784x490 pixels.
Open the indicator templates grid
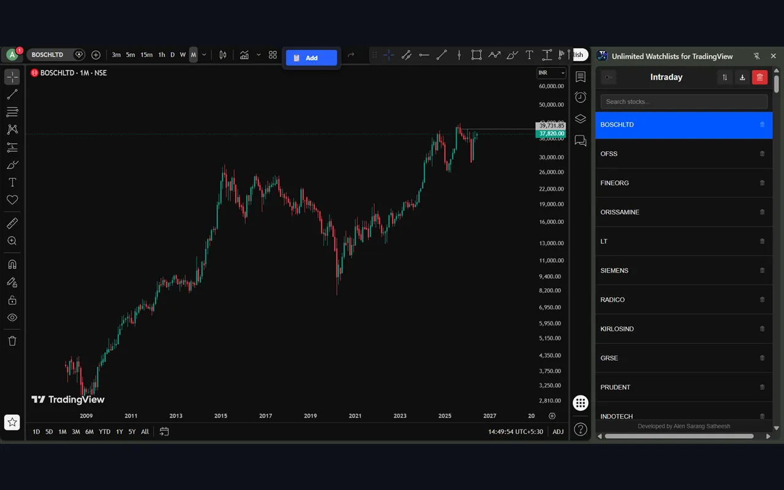pyautogui.click(x=273, y=55)
